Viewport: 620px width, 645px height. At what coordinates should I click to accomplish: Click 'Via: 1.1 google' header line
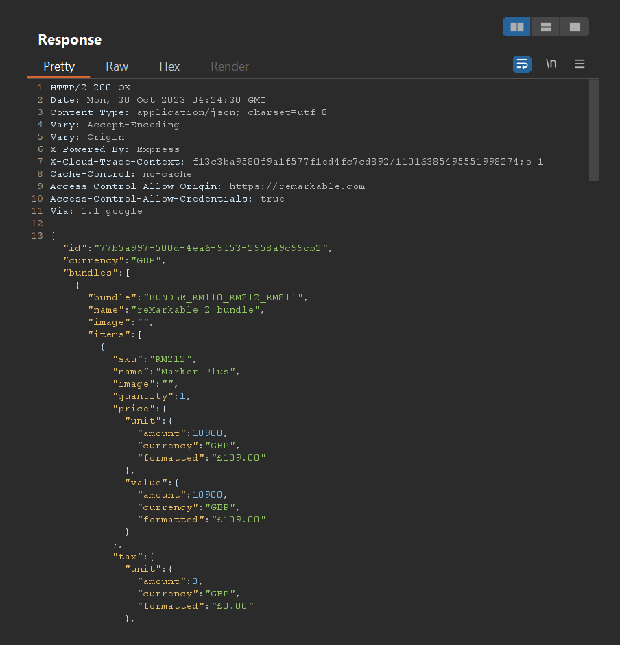pyautogui.click(x=96, y=211)
